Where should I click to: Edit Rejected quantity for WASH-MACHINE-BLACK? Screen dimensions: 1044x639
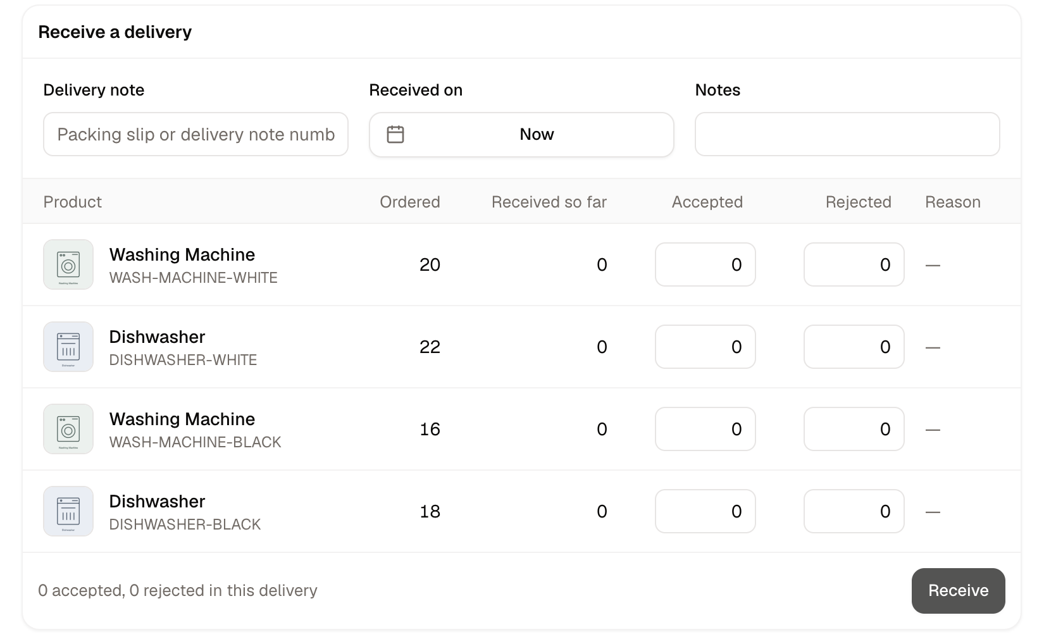click(854, 429)
